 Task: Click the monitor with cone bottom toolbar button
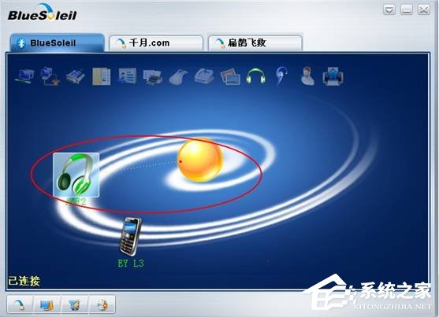coord(47,304)
